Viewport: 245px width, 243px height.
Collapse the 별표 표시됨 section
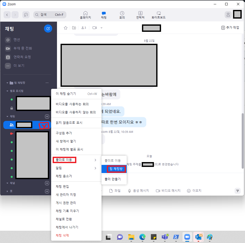coord(7,91)
